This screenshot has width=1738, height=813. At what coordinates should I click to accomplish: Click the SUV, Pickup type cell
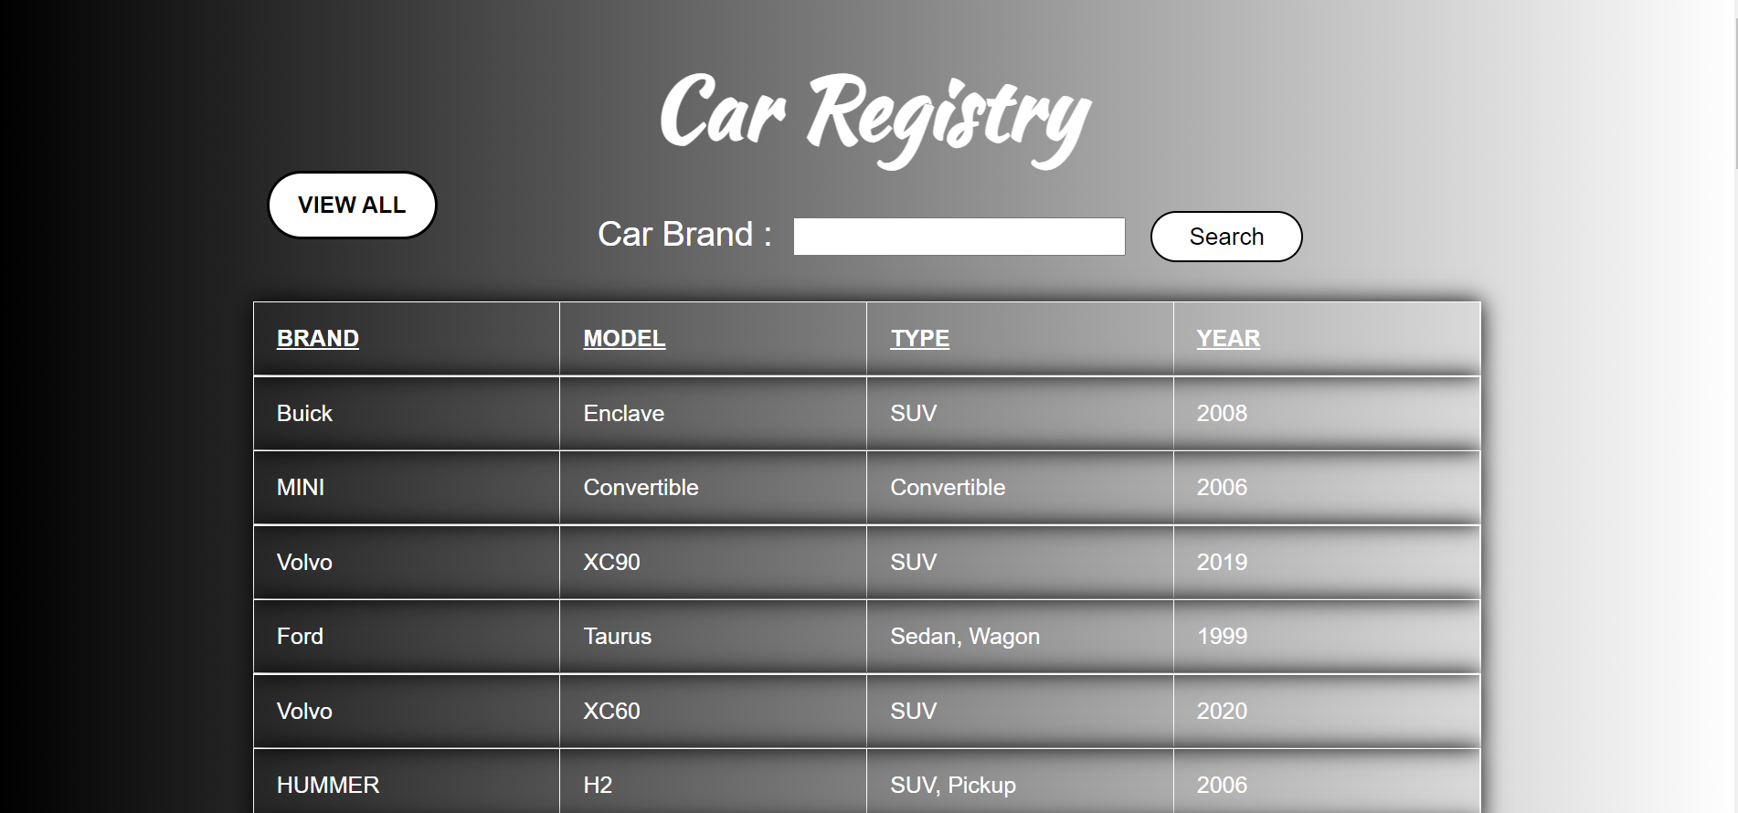1020,782
